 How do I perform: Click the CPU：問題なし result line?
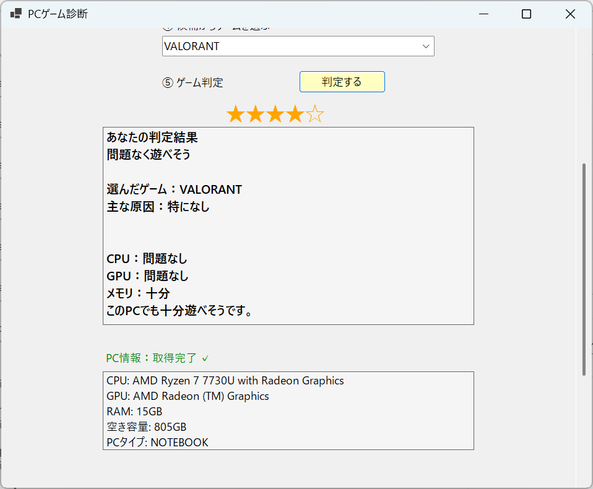[147, 259]
